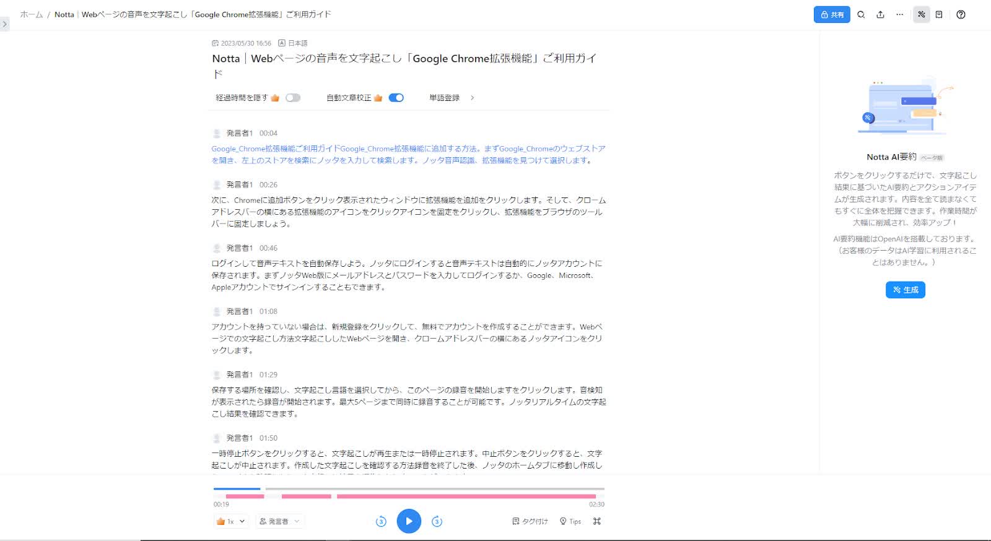Toggle the AI summary magic wand icon
This screenshot has height=541, width=991.
pyautogui.click(x=921, y=15)
